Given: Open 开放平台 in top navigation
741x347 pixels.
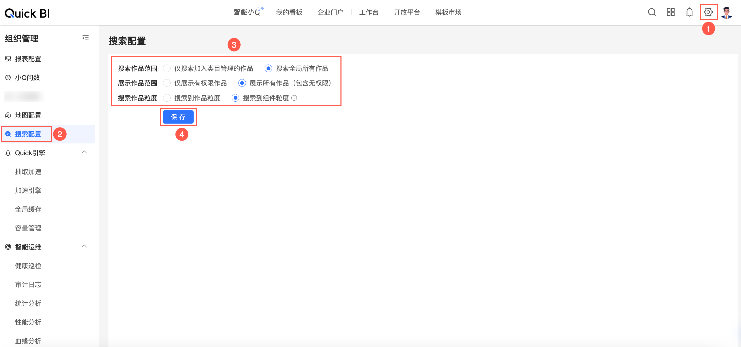Looking at the screenshot, I should tap(407, 12).
